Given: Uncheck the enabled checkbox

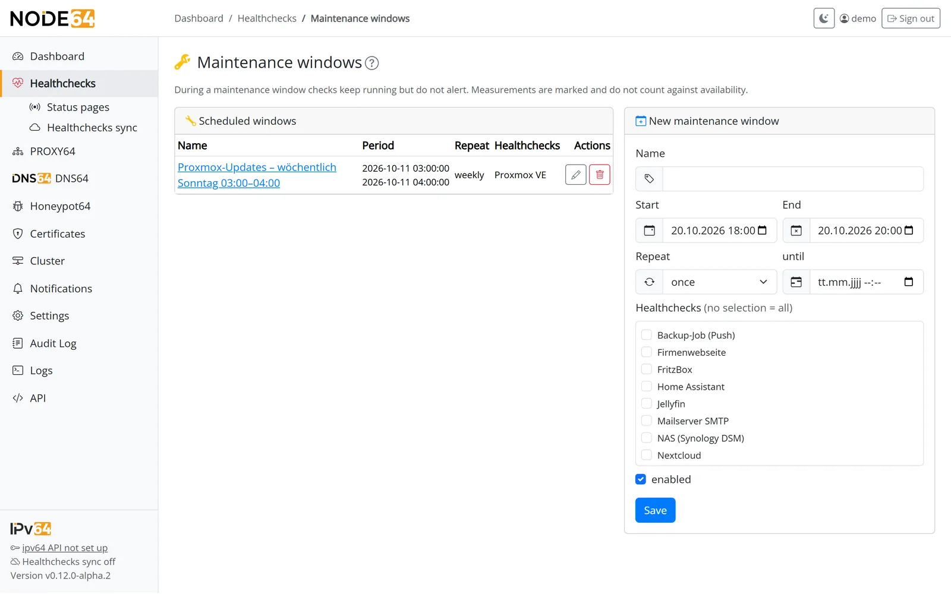Looking at the screenshot, I should pos(641,479).
